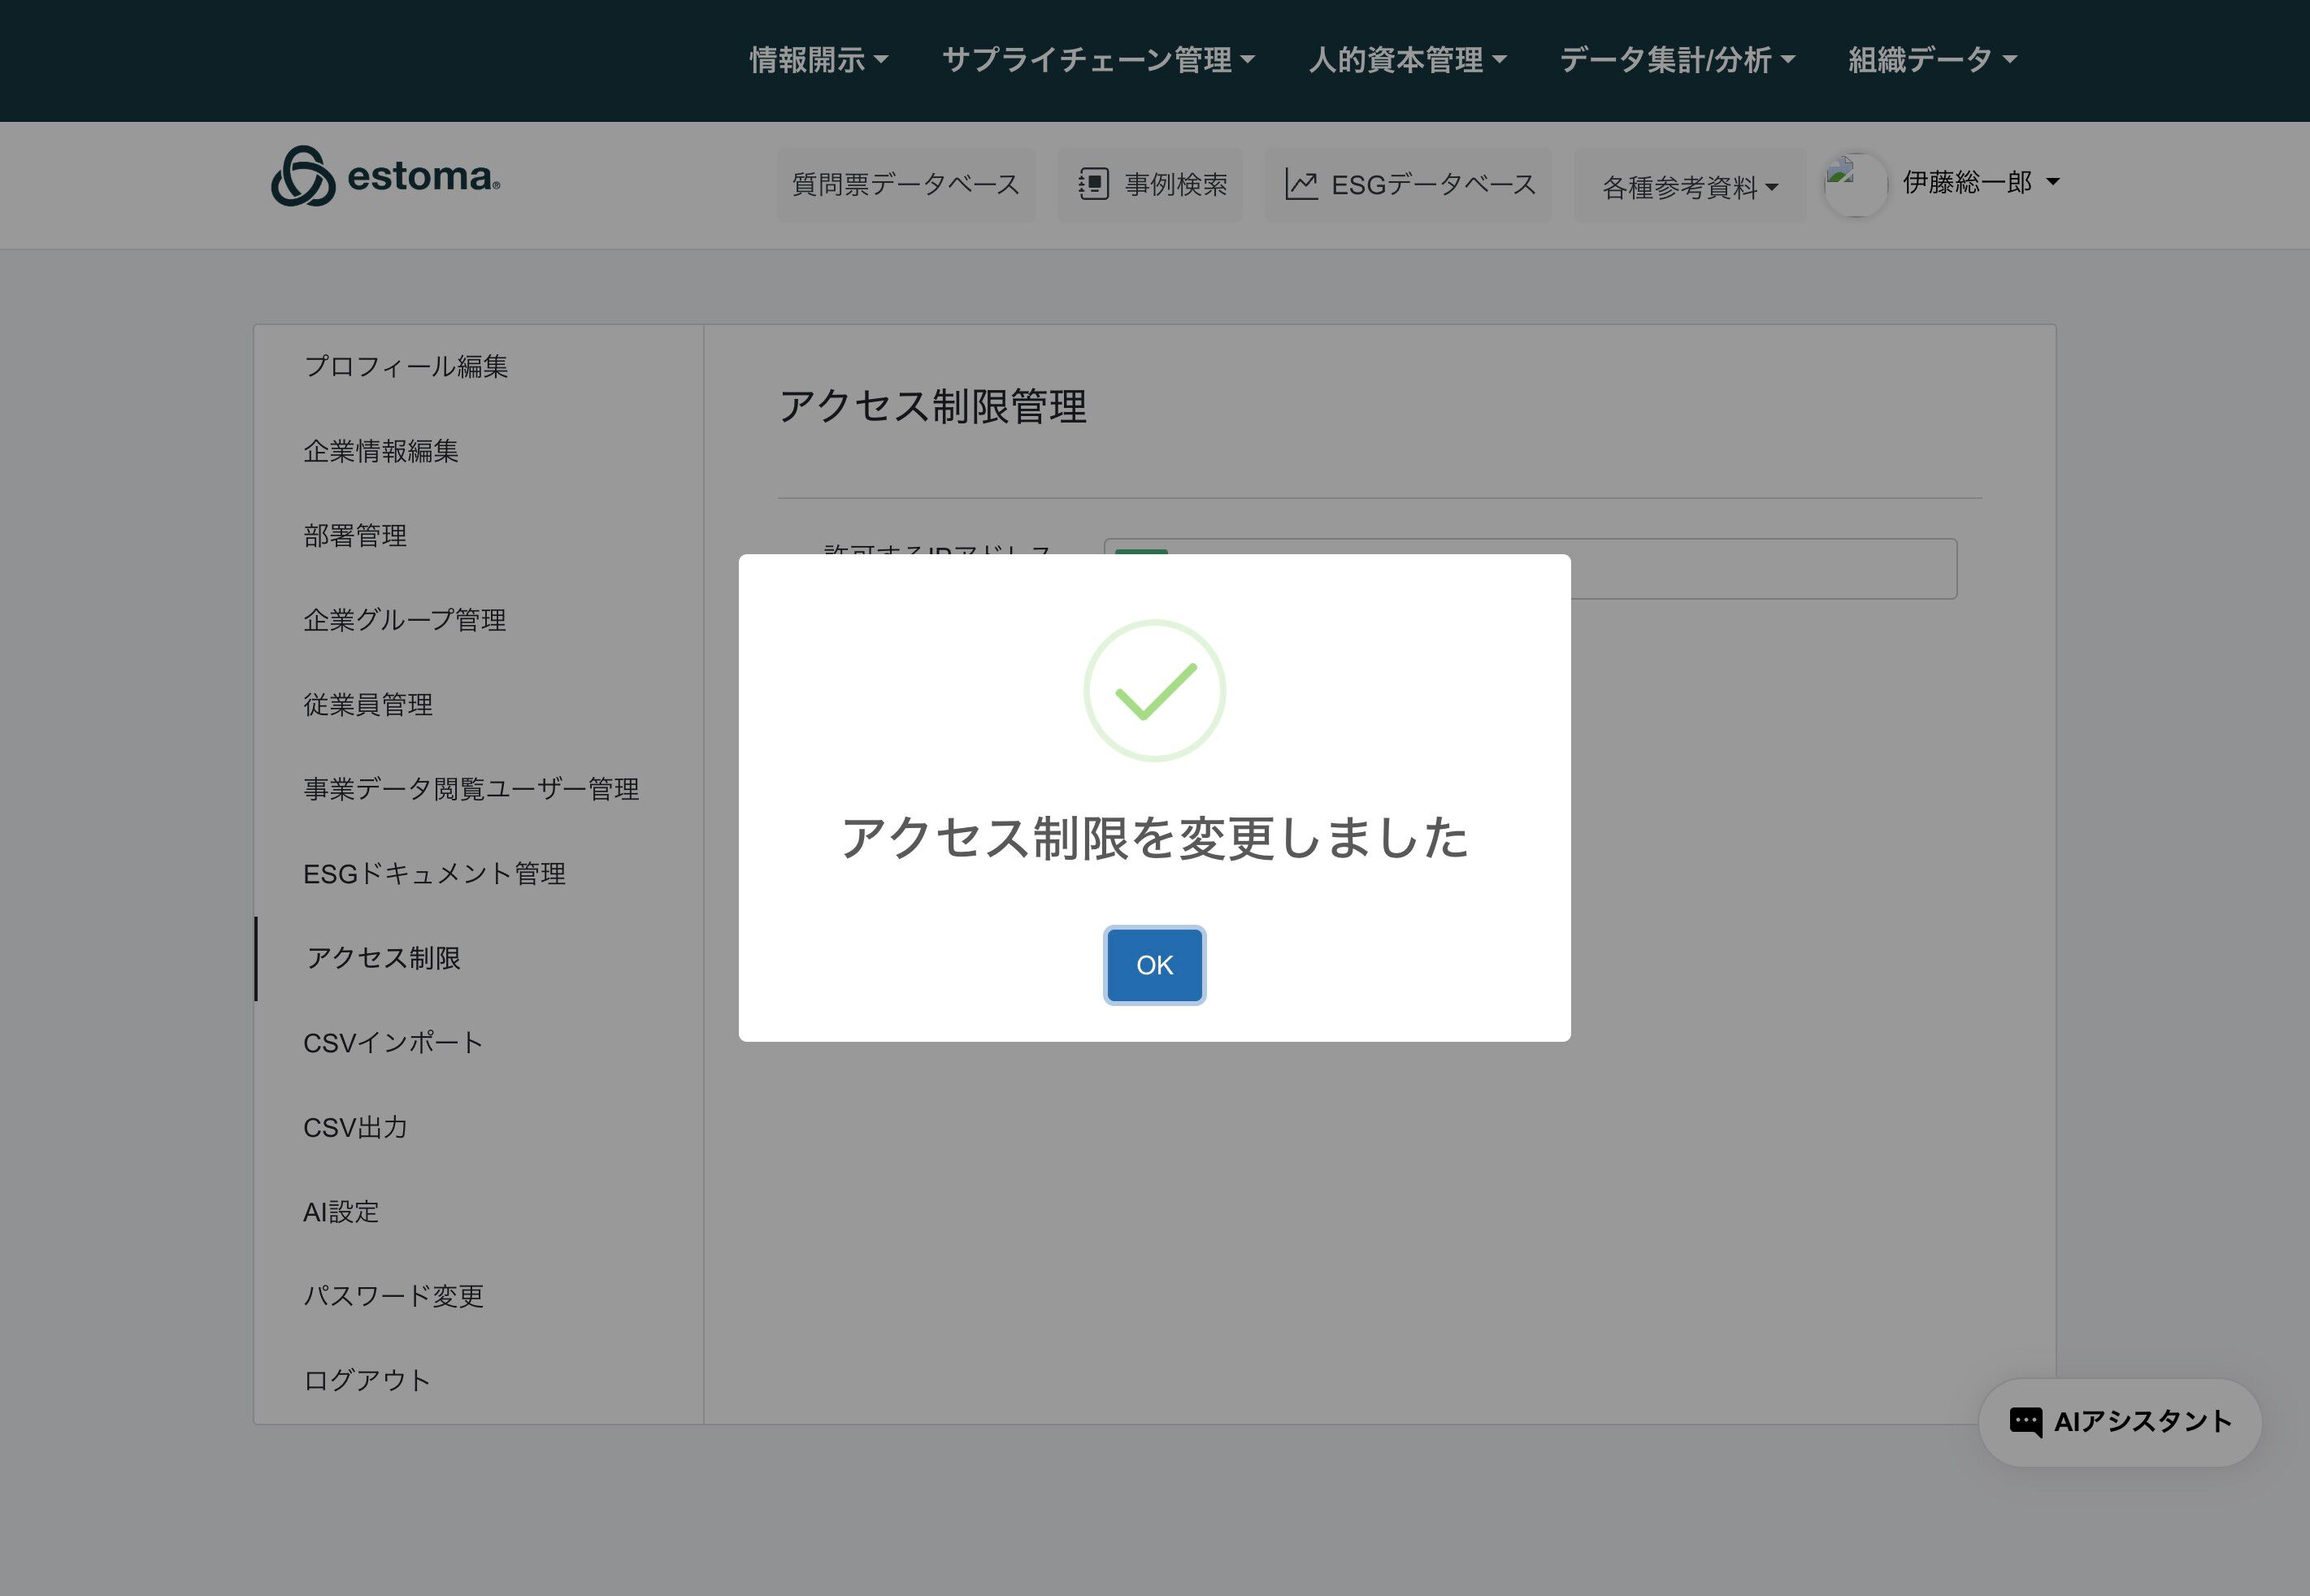Open the サプライチェーン管理 dropdown
The image size is (2310, 1596).
coord(1097,60)
